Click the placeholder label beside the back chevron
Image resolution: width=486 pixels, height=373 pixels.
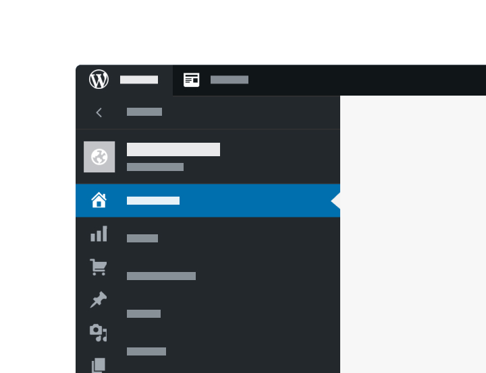[x=144, y=112]
